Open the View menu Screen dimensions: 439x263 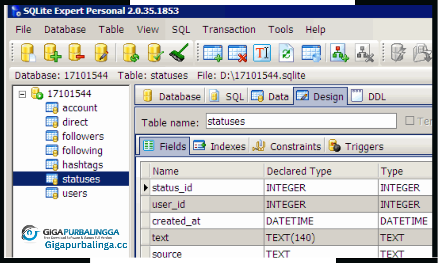pyautogui.click(x=148, y=30)
